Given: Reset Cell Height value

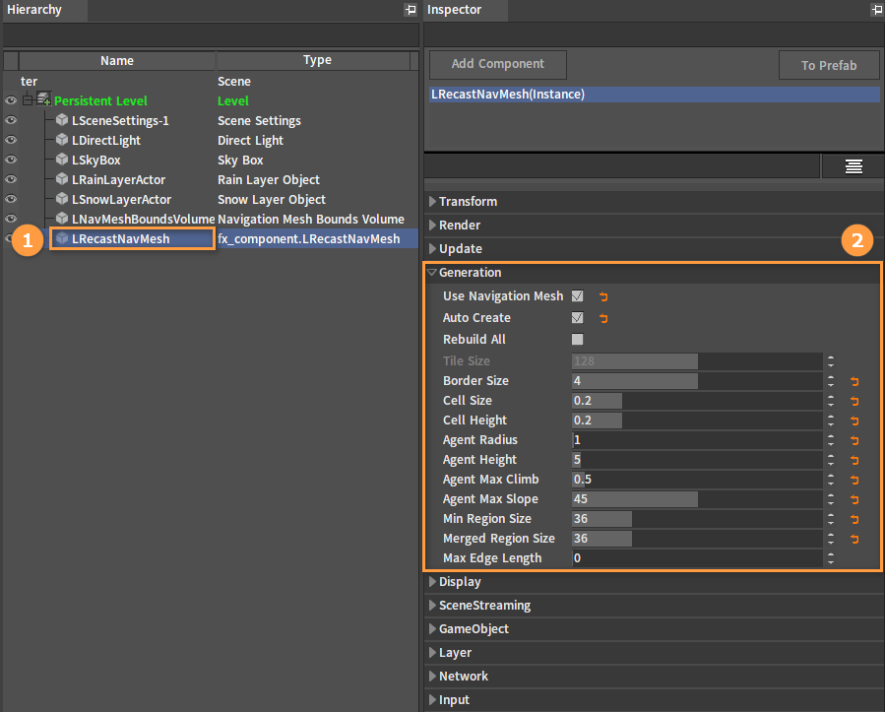Looking at the screenshot, I should (x=854, y=421).
